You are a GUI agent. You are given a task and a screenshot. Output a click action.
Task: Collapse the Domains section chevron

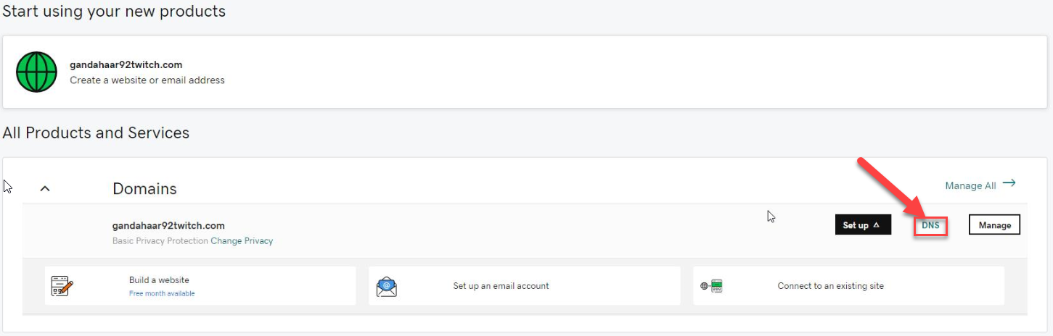coord(45,188)
